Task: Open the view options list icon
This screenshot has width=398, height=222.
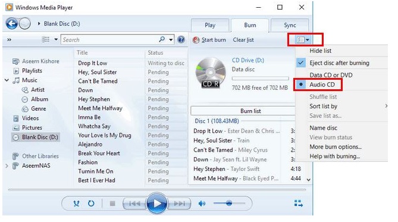Action: click(46, 39)
